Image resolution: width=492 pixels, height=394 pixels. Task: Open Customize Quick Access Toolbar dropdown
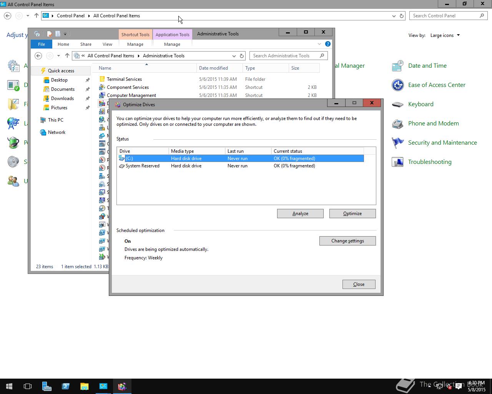[x=65, y=34]
